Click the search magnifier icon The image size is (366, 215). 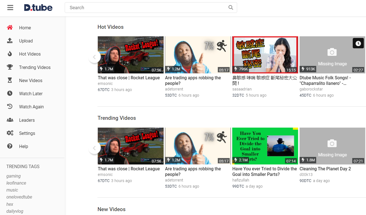[231, 8]
